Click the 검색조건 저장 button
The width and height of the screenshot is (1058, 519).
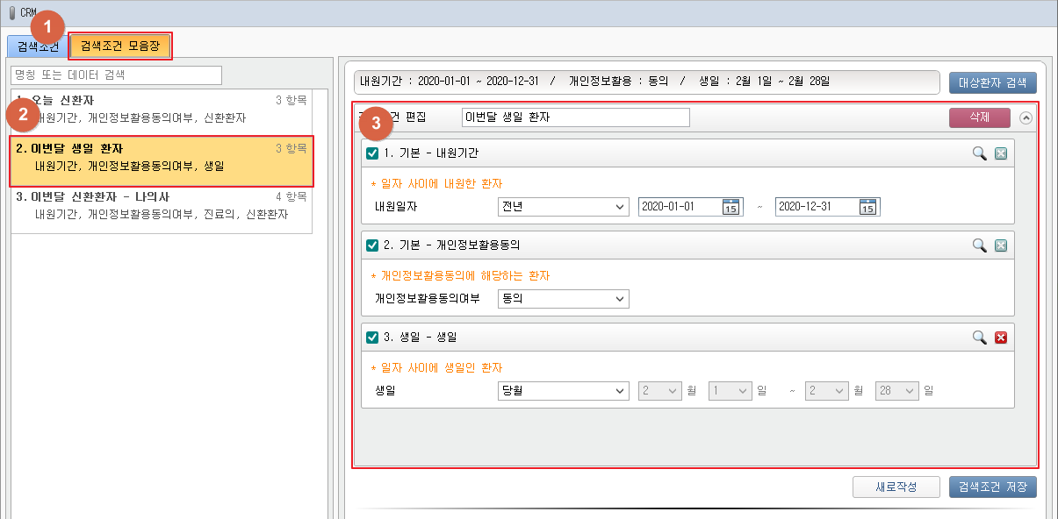tap(992, 487)
